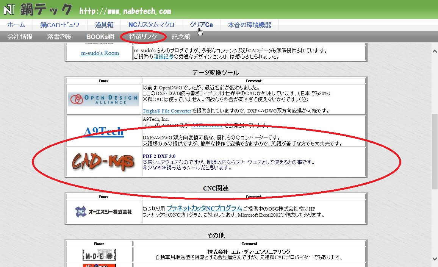Image resolution: width=438 pixels, height=267 pixels.
Task: Follow the m-sudo's Room link
Action: tap(100, 53)
